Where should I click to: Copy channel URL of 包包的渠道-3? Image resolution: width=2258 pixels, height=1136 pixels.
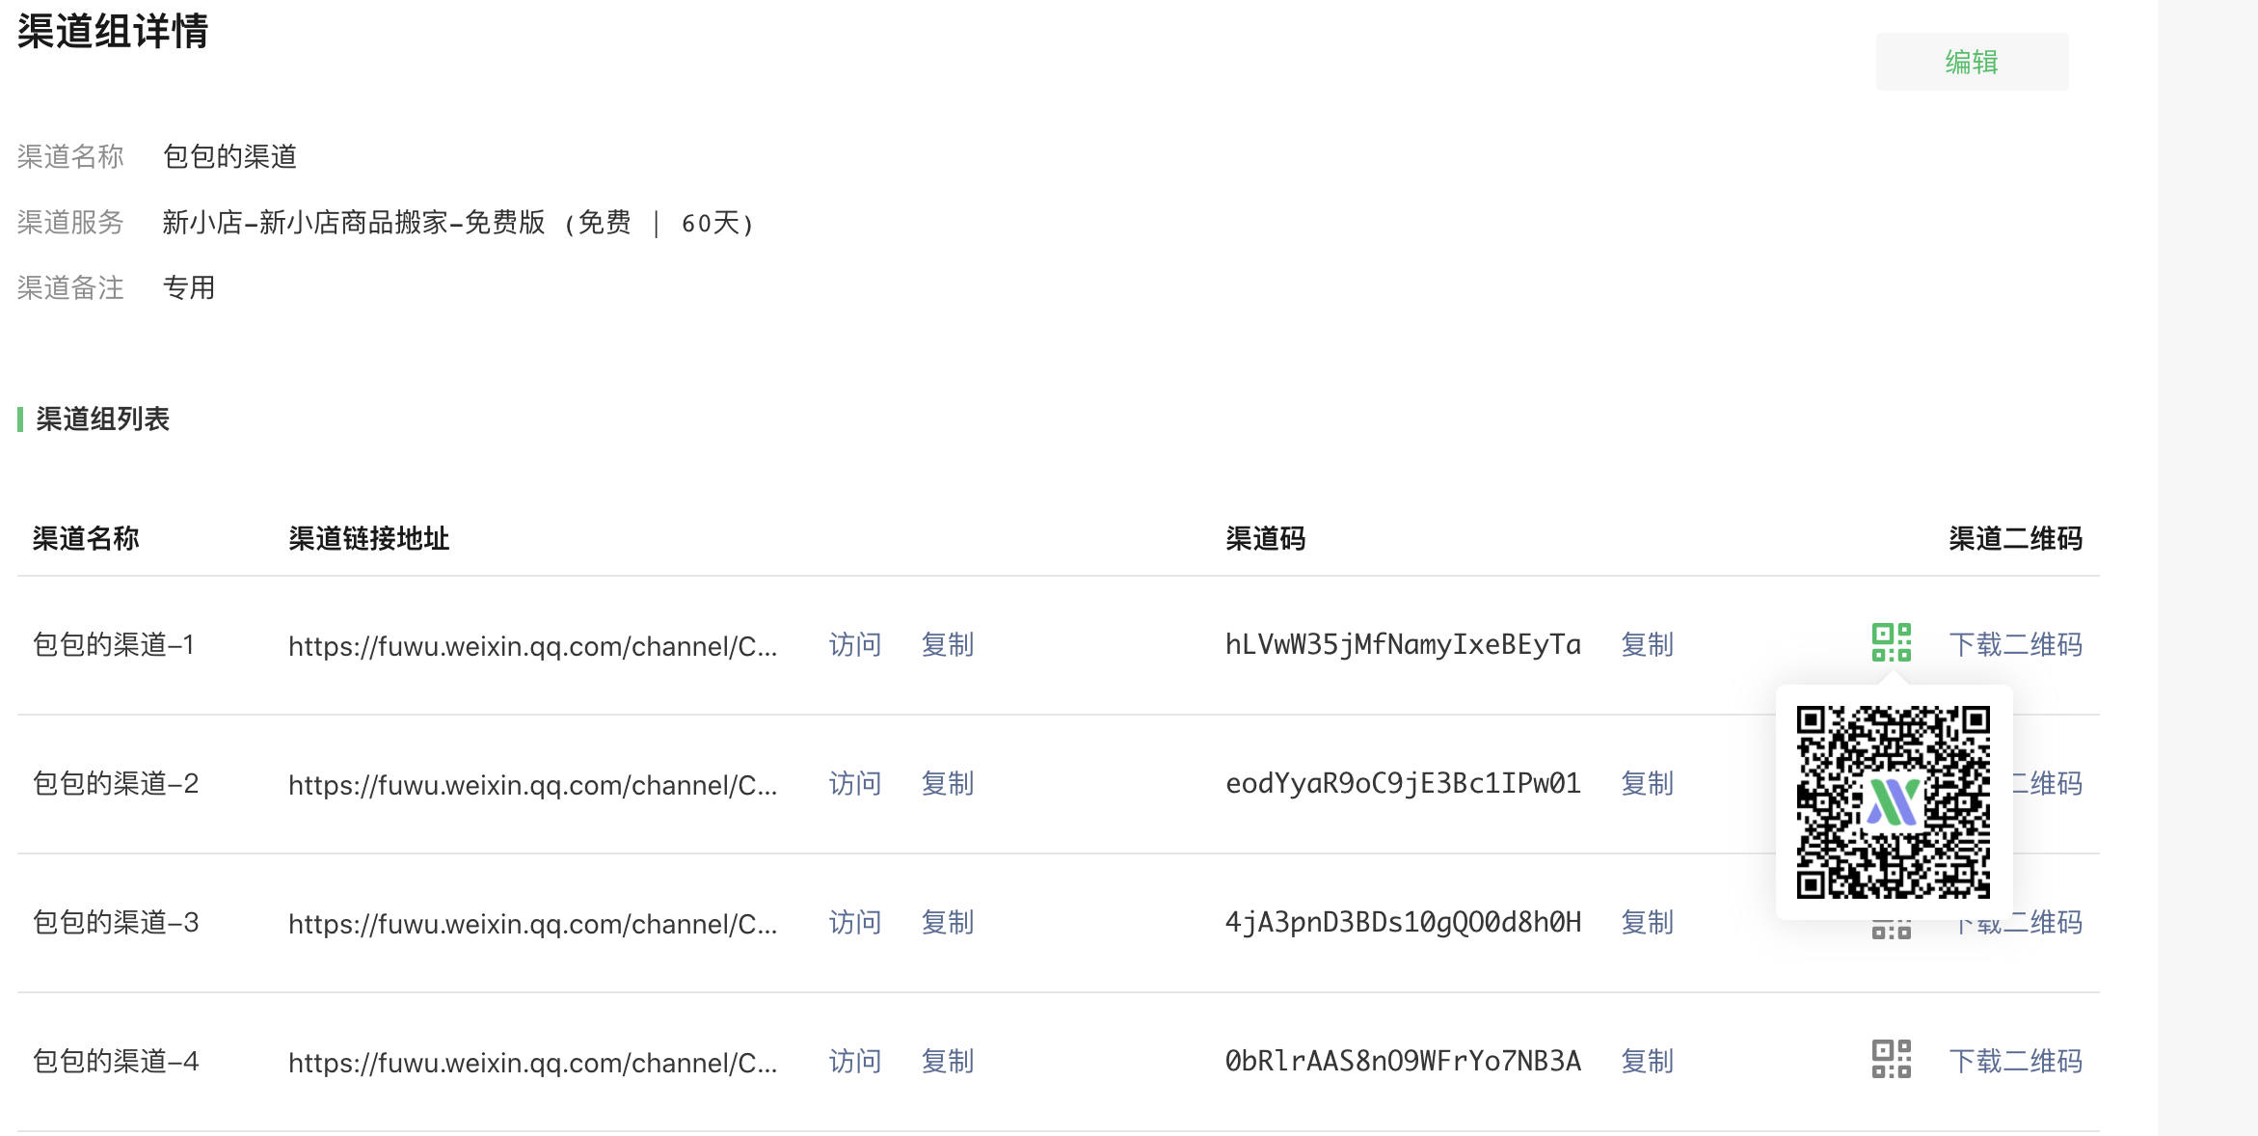pos(948,922)
